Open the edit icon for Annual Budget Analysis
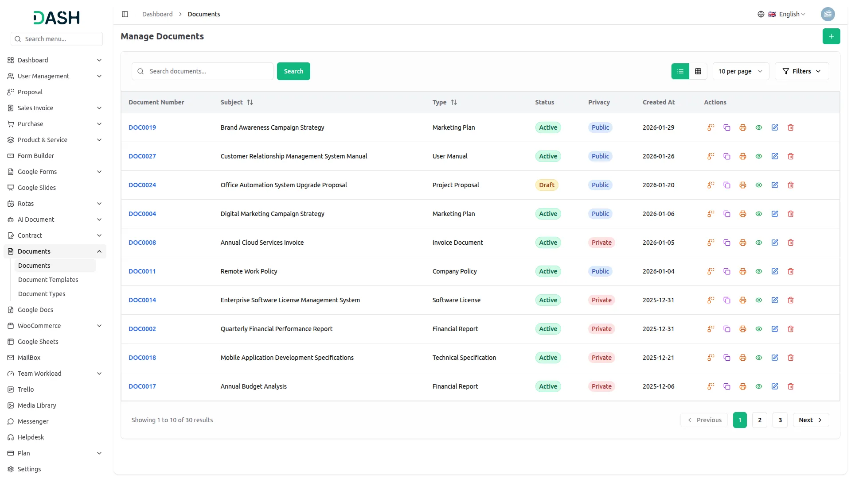Viewport: 851px width, 478px height. (775, 386)
